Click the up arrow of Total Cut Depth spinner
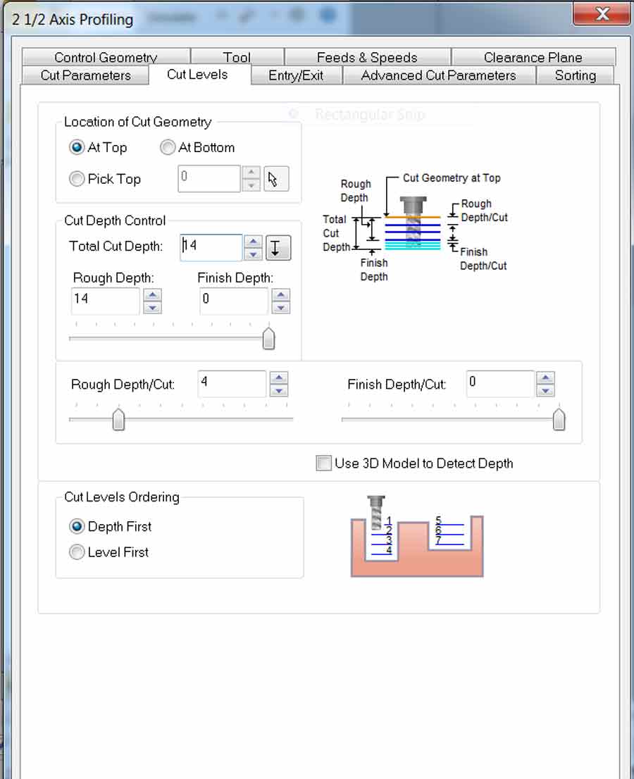 pos(253,242)
